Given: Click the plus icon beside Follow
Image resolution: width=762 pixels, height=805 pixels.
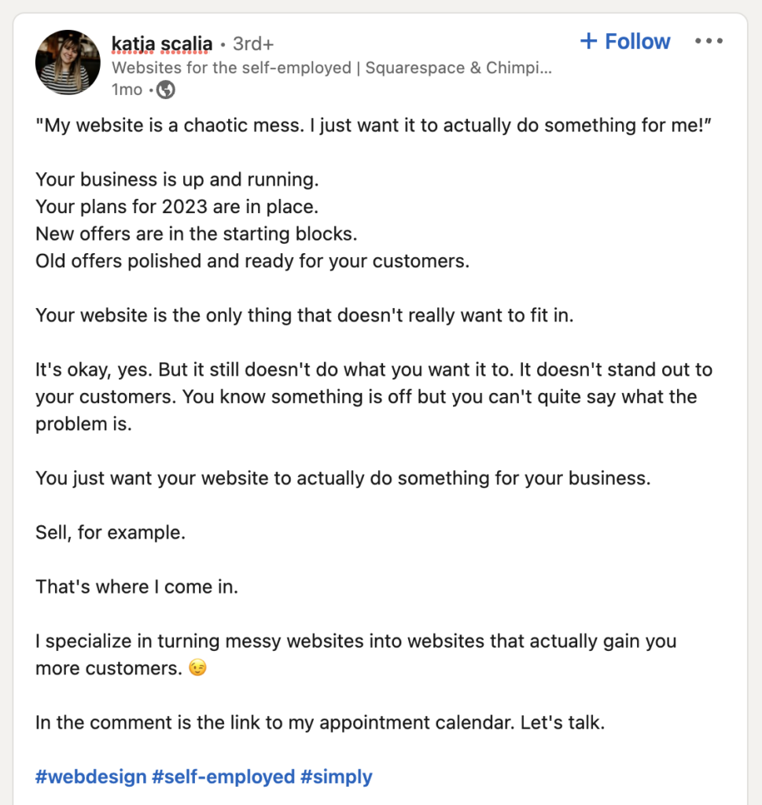Looking at the screenshot, I should pyautogui.click(x=588, y=41).
